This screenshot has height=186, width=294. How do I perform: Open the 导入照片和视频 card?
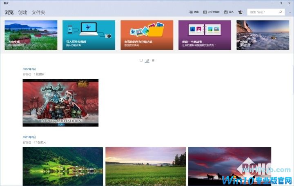(89, 35)
